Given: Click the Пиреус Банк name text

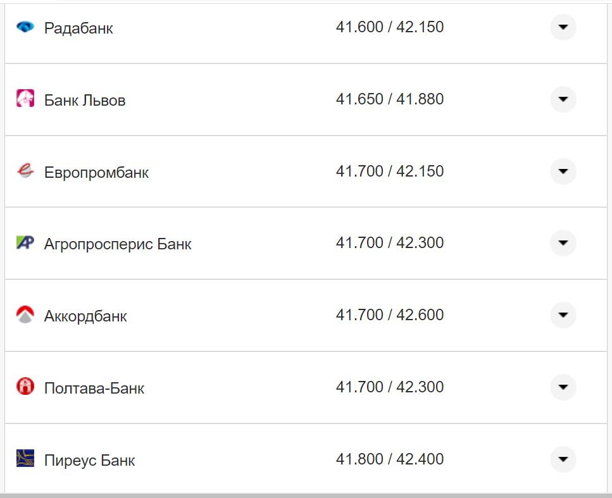Looking at the screenshot, I should (89, 460).
